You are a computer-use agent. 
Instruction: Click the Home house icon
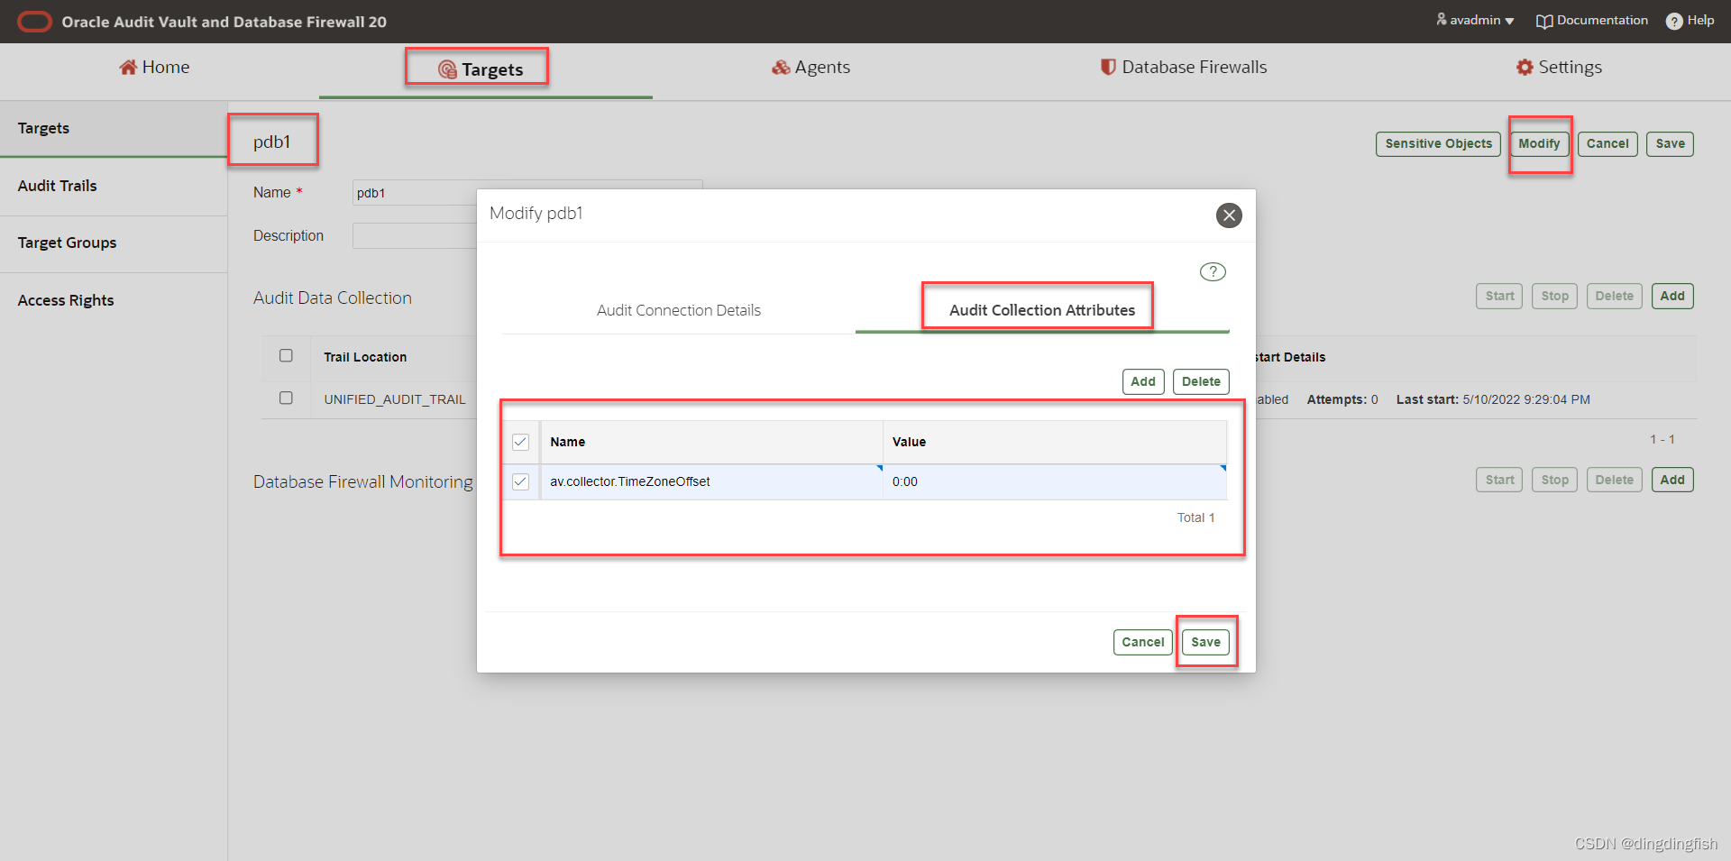point(128,67)
